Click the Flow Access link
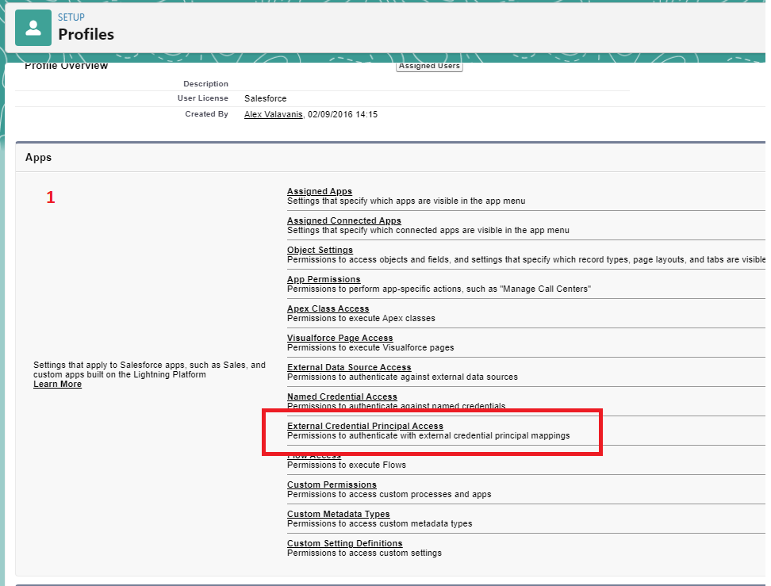The height and width of the screenshot is (586, 771). (x=314, y=456)
